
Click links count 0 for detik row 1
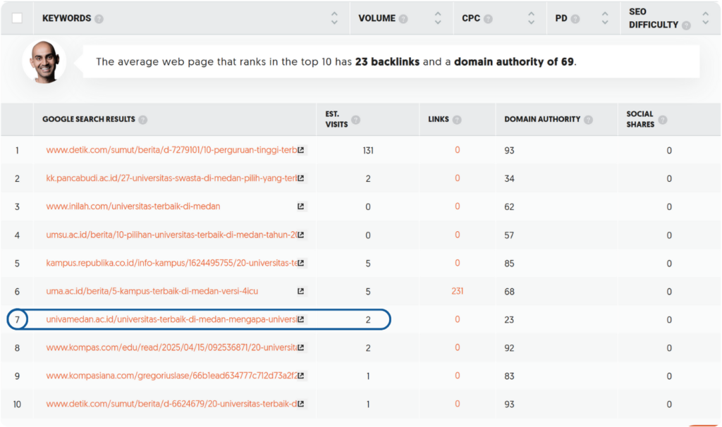tap(457, 150)
